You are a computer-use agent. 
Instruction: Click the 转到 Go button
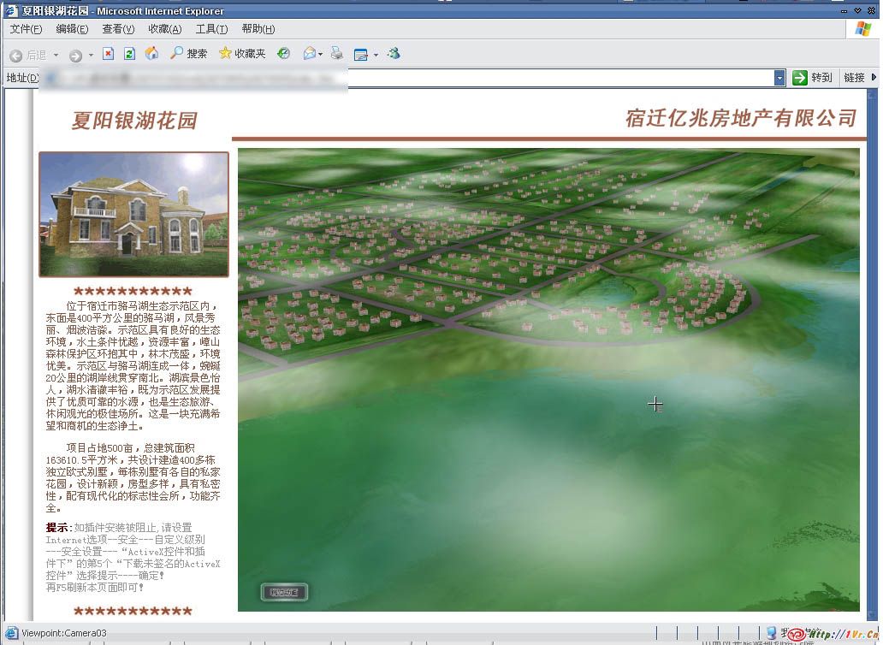pos(812,78)
